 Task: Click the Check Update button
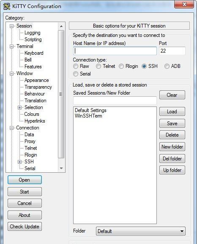(25, 227)
